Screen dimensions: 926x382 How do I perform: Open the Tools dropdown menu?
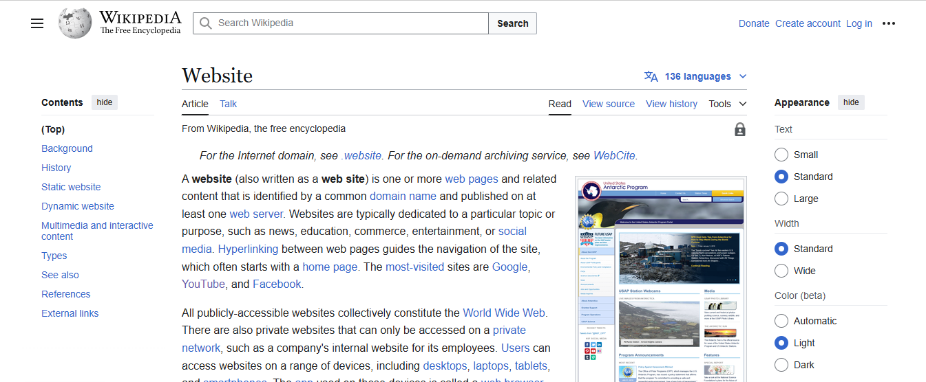[x=728, y=104]
